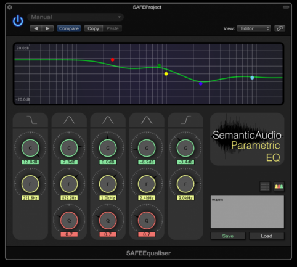This screenshot has height=267, width=297.
Task: Open the Manual preset dropdown
Action: pyautogui.click(x=75, y=17)
